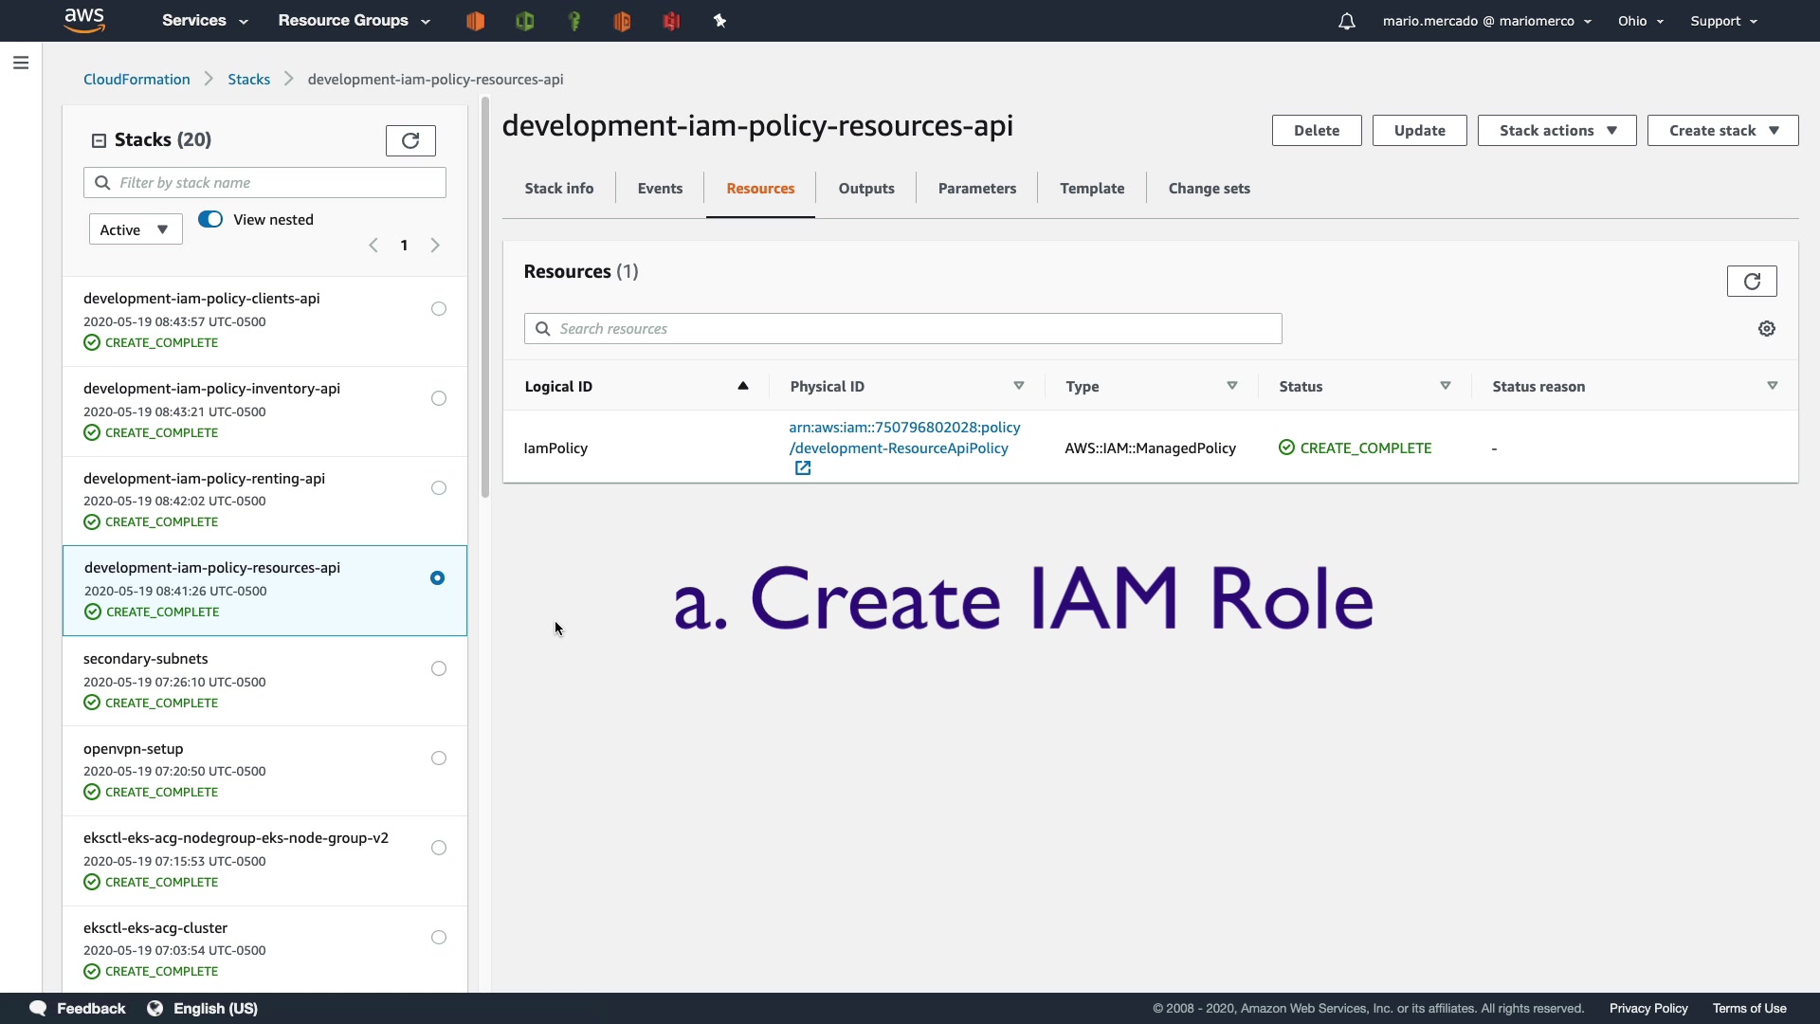Open the hamburger navigation menu icon
1820x1024 pixels.
coord(21,63)
